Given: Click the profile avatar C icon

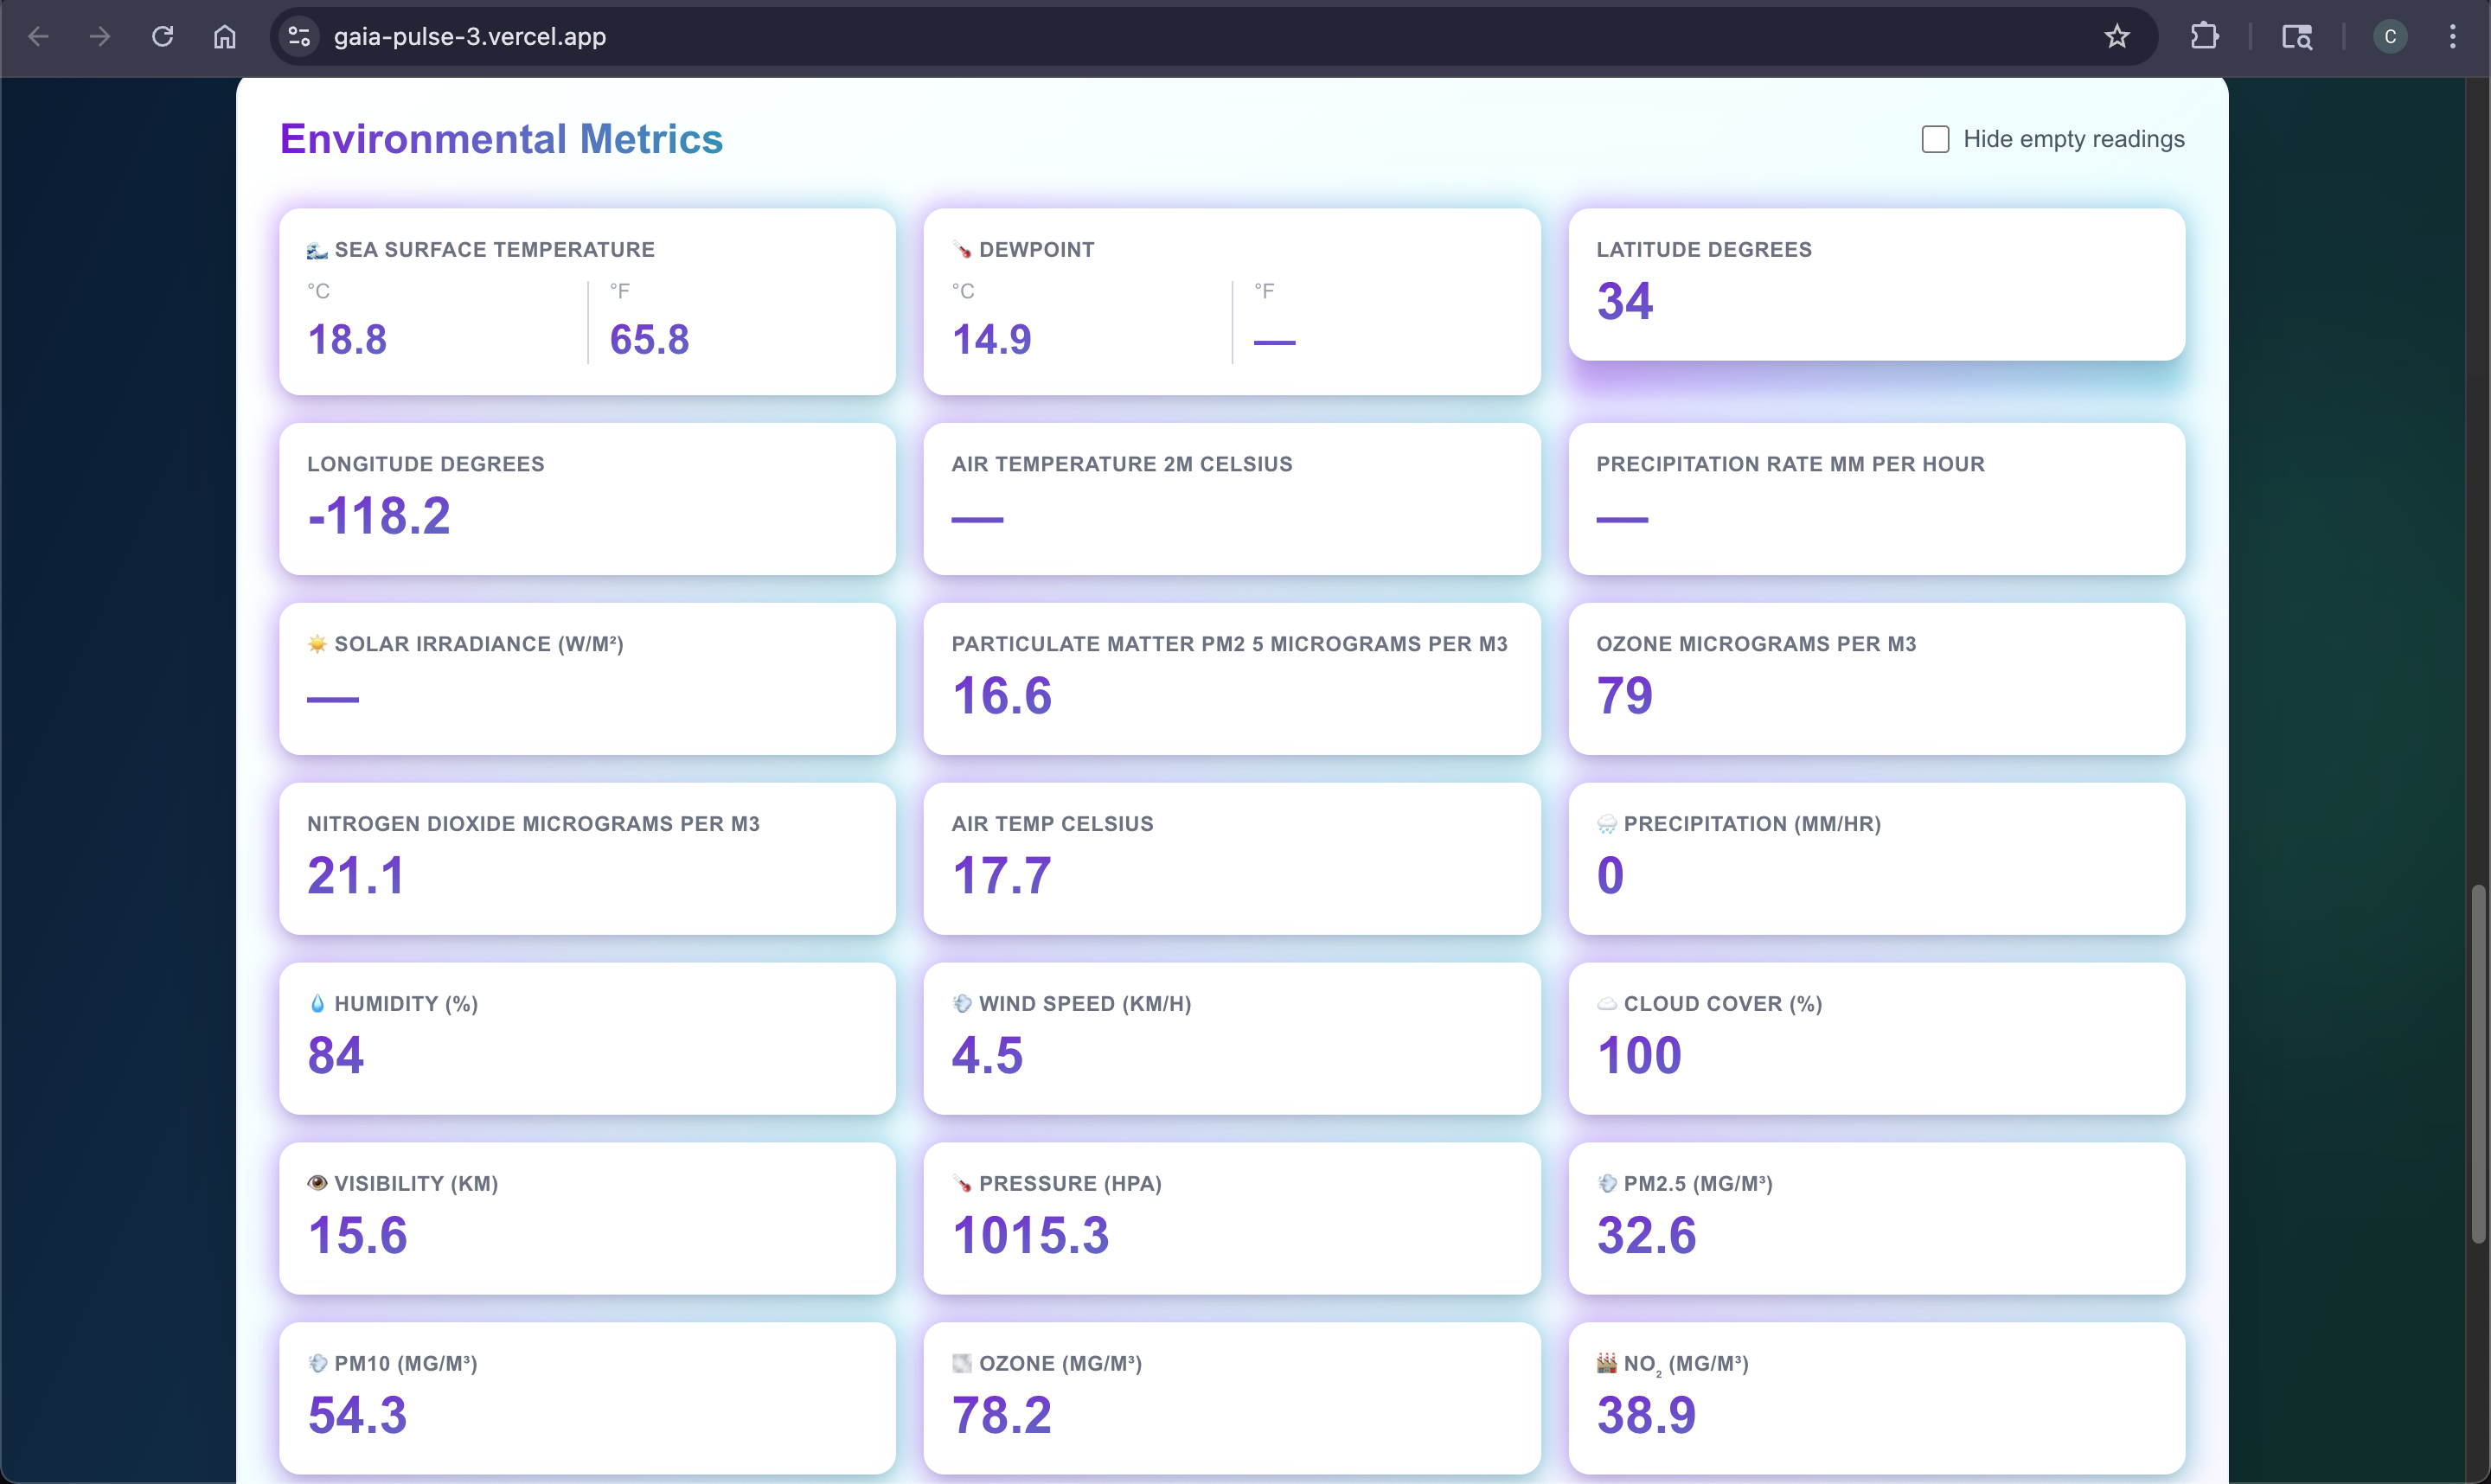Looking at the screenshot, I should (x=2390, y=37).
